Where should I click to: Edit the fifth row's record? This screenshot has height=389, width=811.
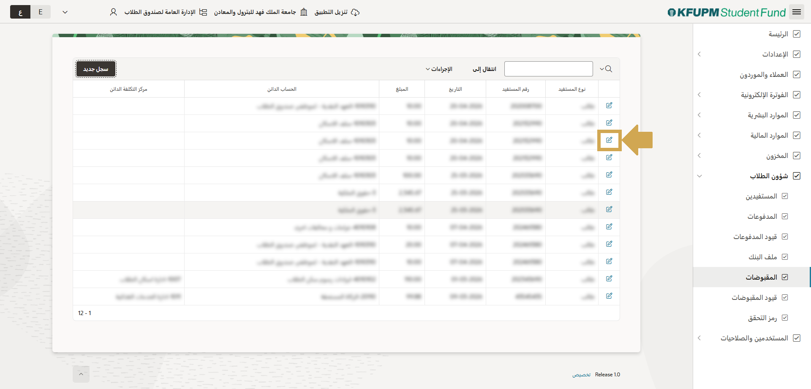point(609,175)
